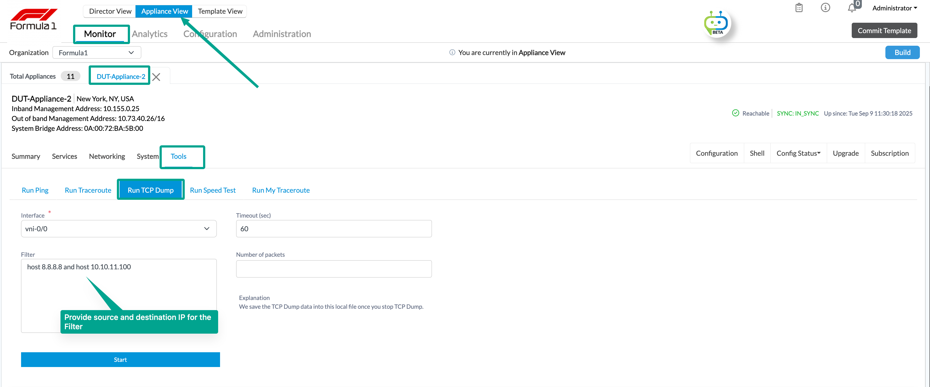
Task: Click the Formula 1 logo
Action: 33,19
